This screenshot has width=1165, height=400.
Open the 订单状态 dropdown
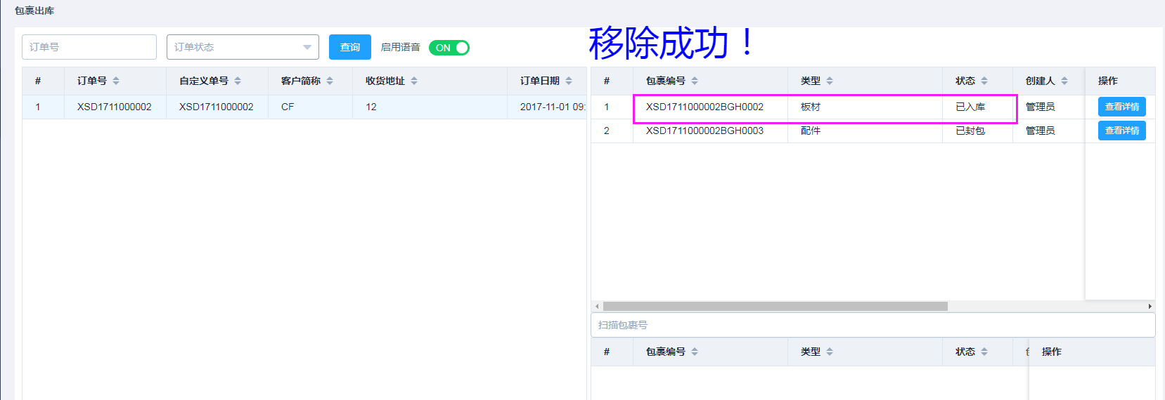coord(243,47)
